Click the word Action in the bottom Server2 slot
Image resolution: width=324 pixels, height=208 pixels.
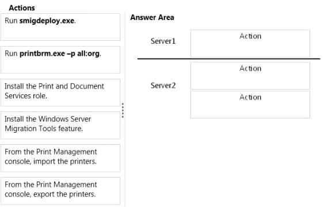[x=250, y=97]
